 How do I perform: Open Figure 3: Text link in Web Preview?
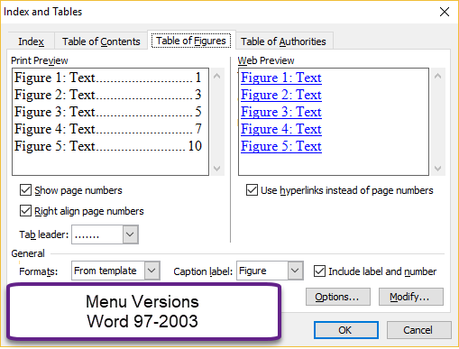[281, 112]
